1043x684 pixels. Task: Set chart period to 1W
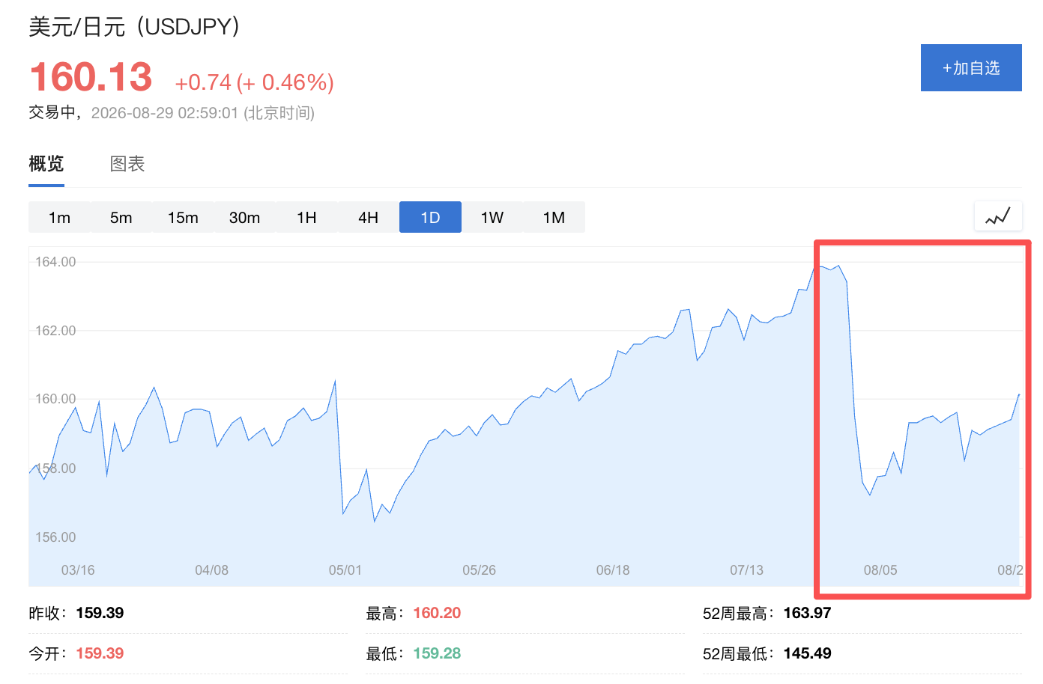492,217
